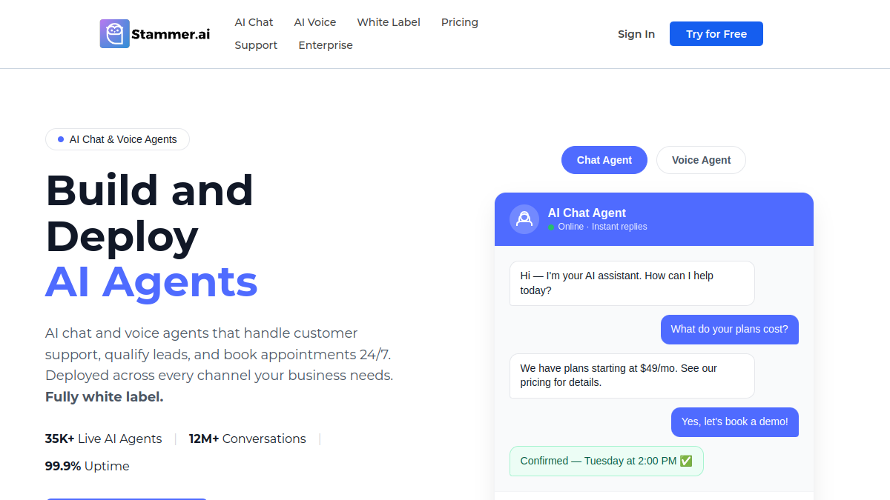Click the "AI Chat Agent" header title
890x500 pixels.
tap(587, 213)
